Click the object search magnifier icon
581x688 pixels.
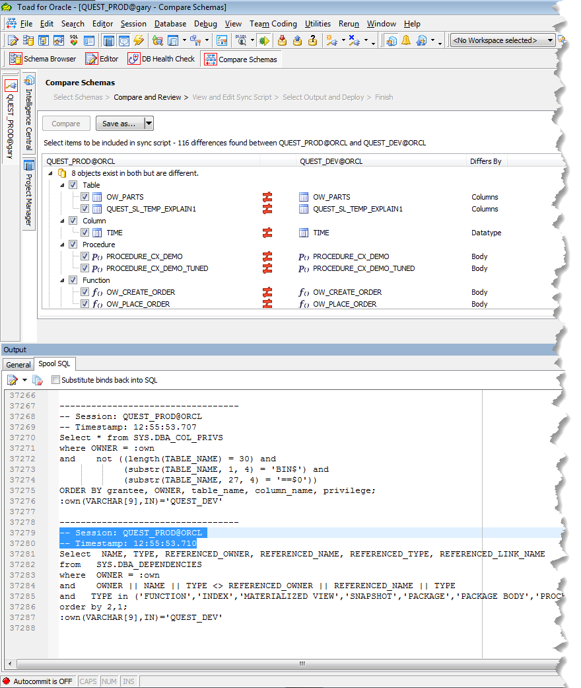point(157,41)
